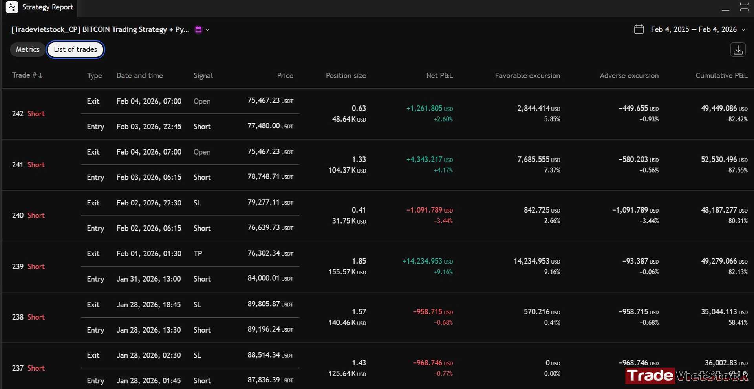Click the Feb 4, 2025 — Feb 4, 2026 range
Screen dimensions: 754x389
pyautogui.click(x=694, y=29)
